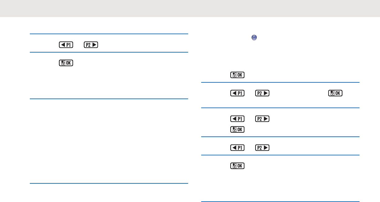Click the gray header bar at page top
The image size is (380, 202).
(x=190, y=8)
